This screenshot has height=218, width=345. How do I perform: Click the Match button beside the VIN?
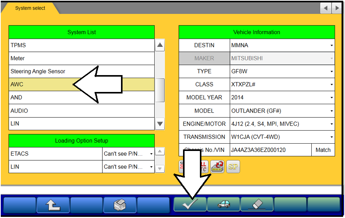click(323, 150)
